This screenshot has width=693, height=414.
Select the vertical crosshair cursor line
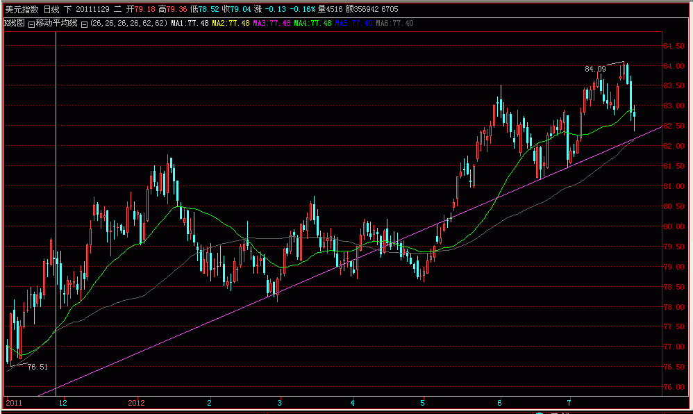56,214
